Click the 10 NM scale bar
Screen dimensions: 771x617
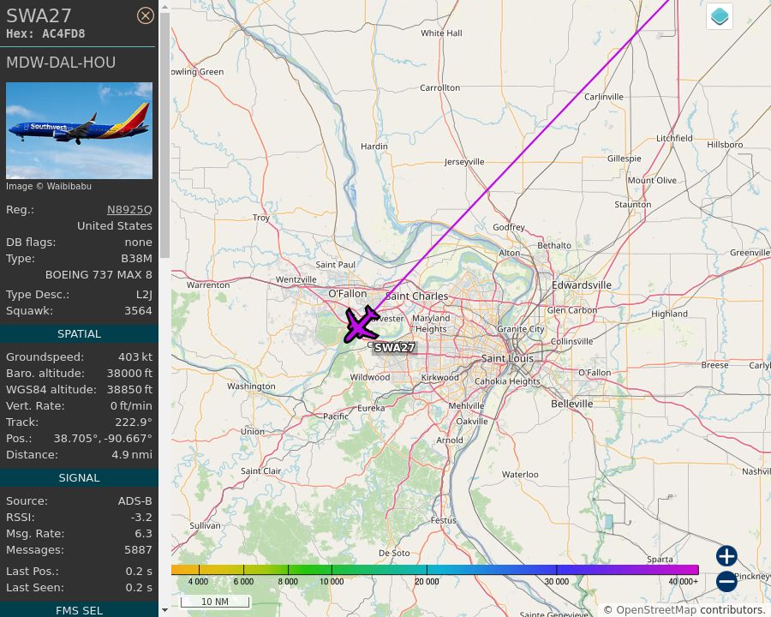[x=215, y=602]
